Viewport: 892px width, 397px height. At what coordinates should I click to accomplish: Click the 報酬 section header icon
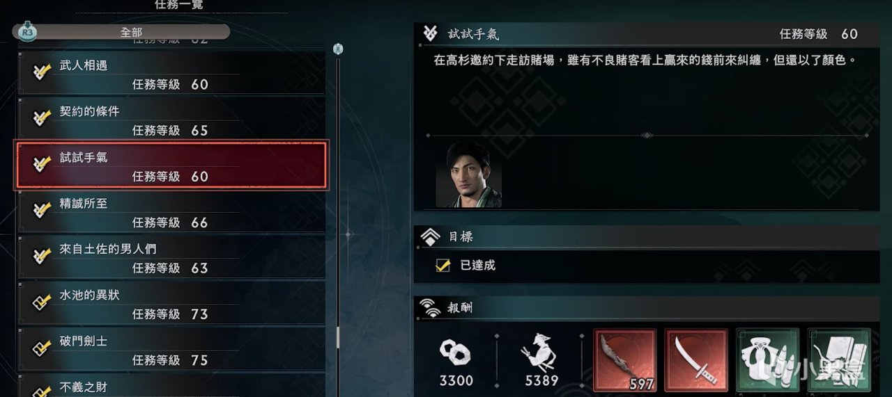[x=431, y=308]
